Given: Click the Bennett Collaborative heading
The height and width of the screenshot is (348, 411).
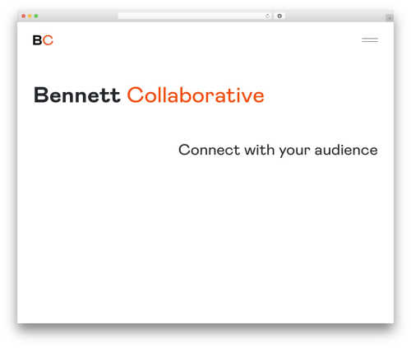Looking at the screenshot, I should point(149,95).
